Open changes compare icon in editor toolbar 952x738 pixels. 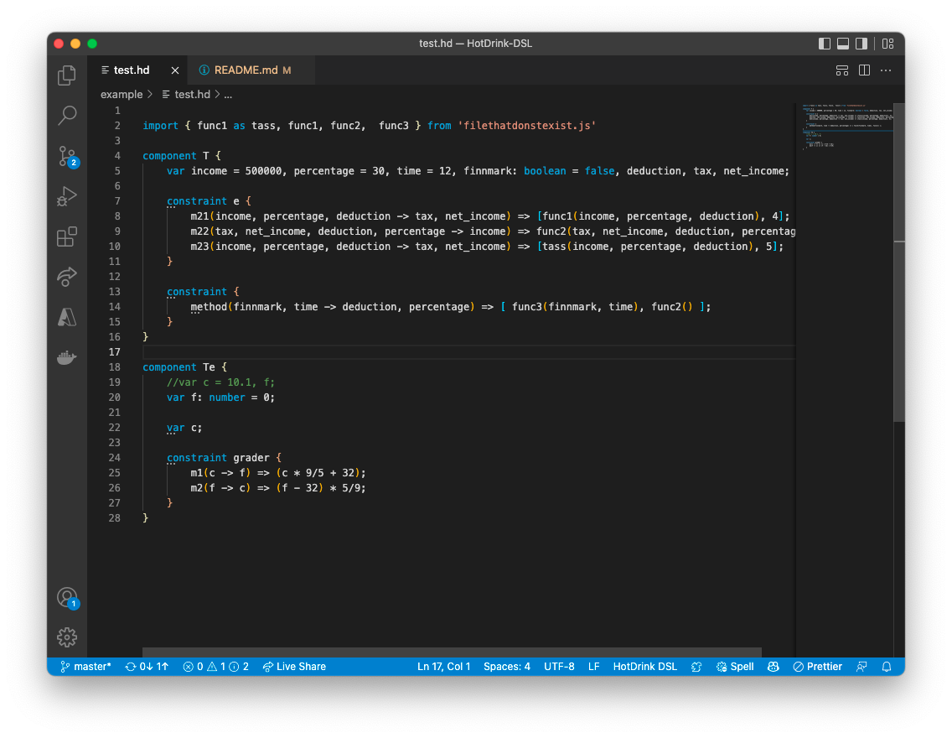point(842,70)
